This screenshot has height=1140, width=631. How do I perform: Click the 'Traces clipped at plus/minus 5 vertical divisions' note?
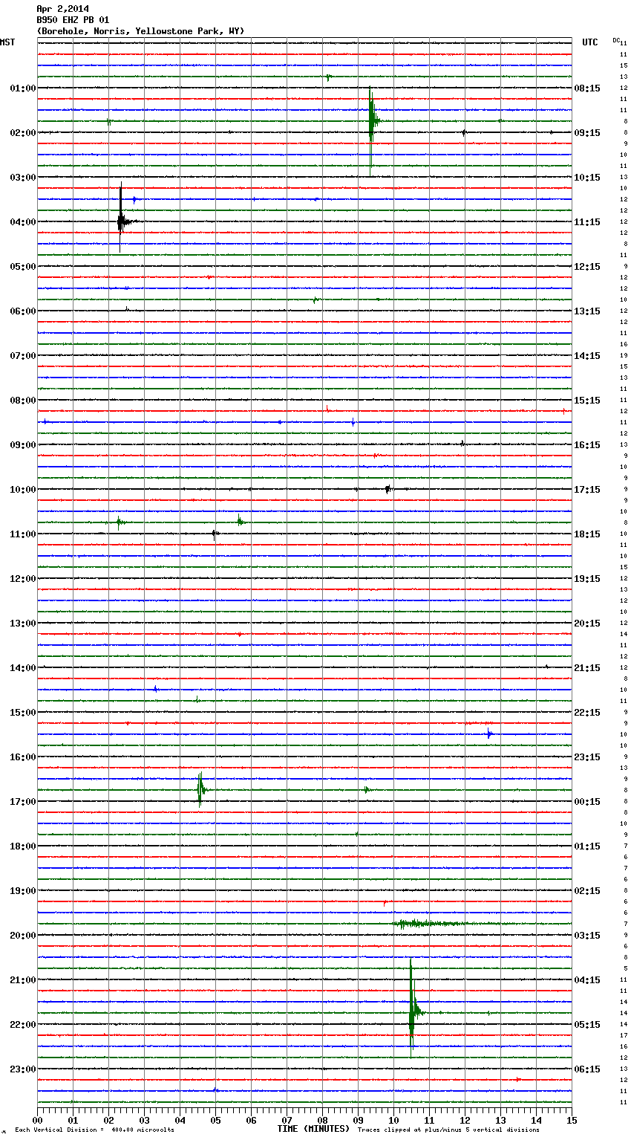click(x=448, y=1130)
